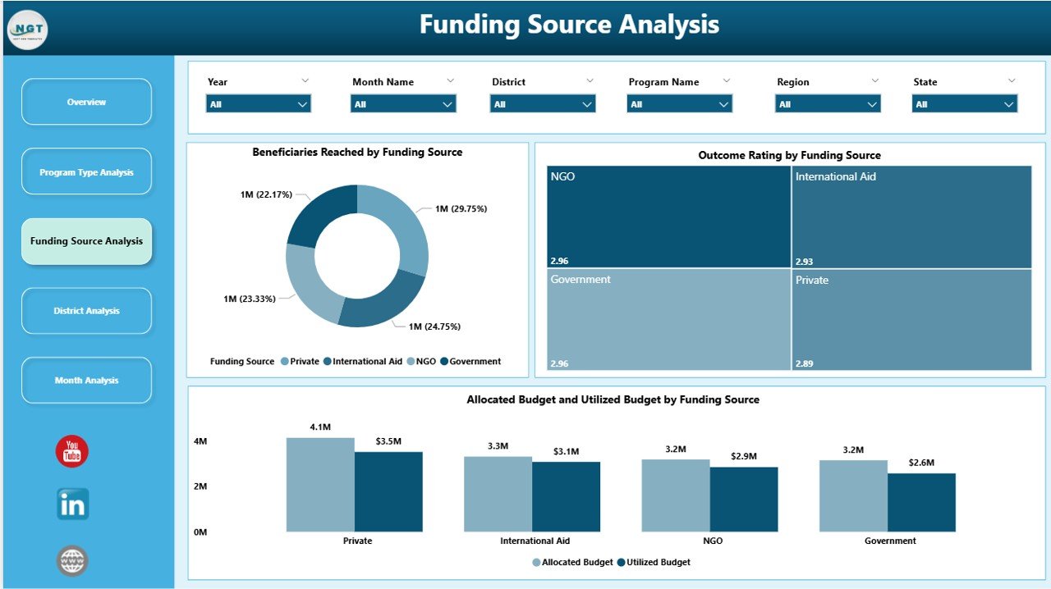Click the website globe icon
Viewport: 1051px width, 589px height.
point(71,560)
